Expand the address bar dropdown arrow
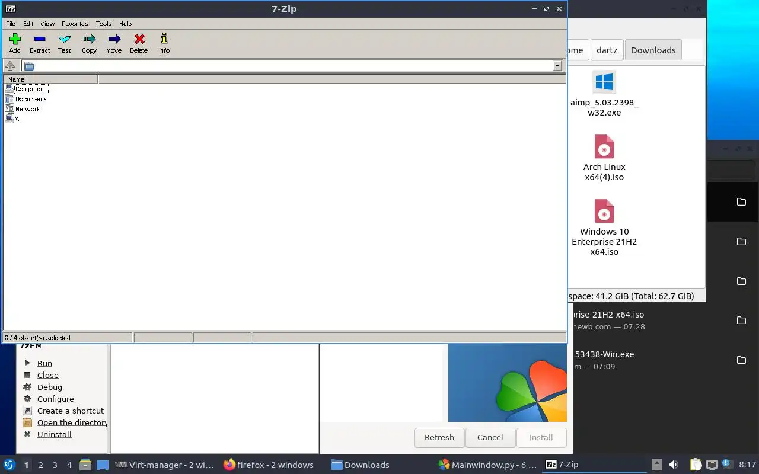Image resolution: width=759 pixels, height=474 pixels. pyautogui.click(x=557, y=66)
